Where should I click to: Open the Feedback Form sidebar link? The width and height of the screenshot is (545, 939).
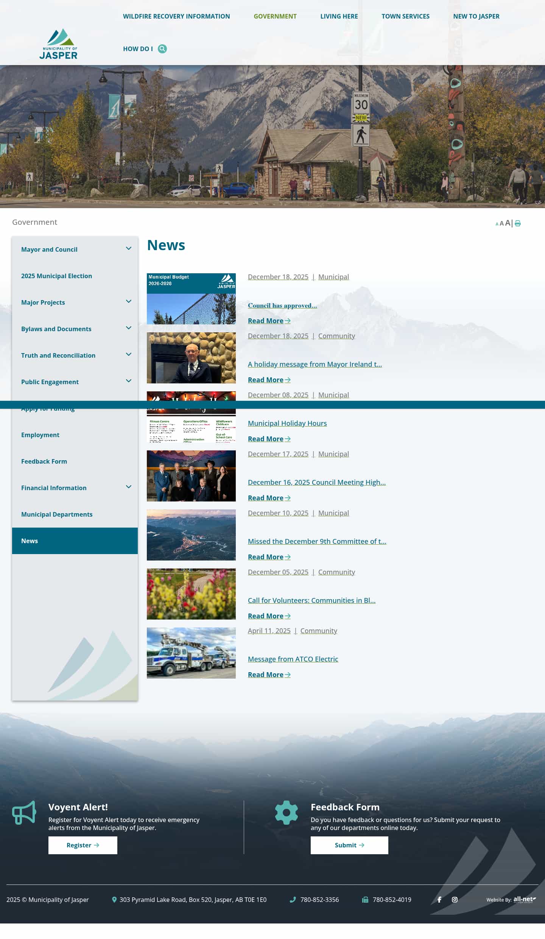point(75,461)
